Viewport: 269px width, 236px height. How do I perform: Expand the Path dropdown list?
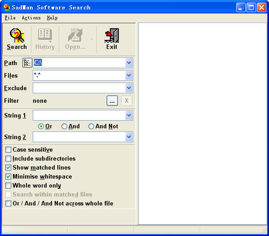[129, 63]
